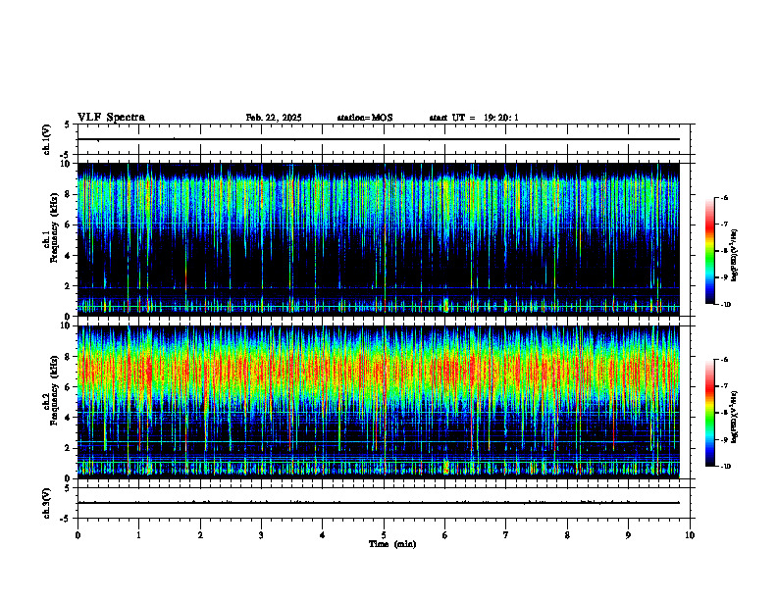
Task: Click the time axis tick label '3'
Action: pos(261,535)
